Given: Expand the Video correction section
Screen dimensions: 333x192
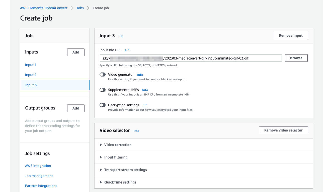Looking at the screenshot, I should click(204, 145).
